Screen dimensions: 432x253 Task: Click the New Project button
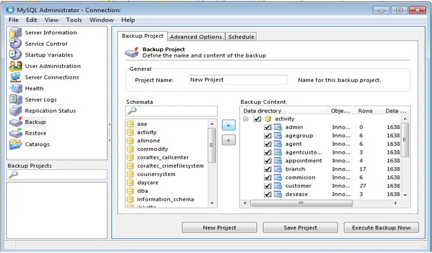point(219,227)
